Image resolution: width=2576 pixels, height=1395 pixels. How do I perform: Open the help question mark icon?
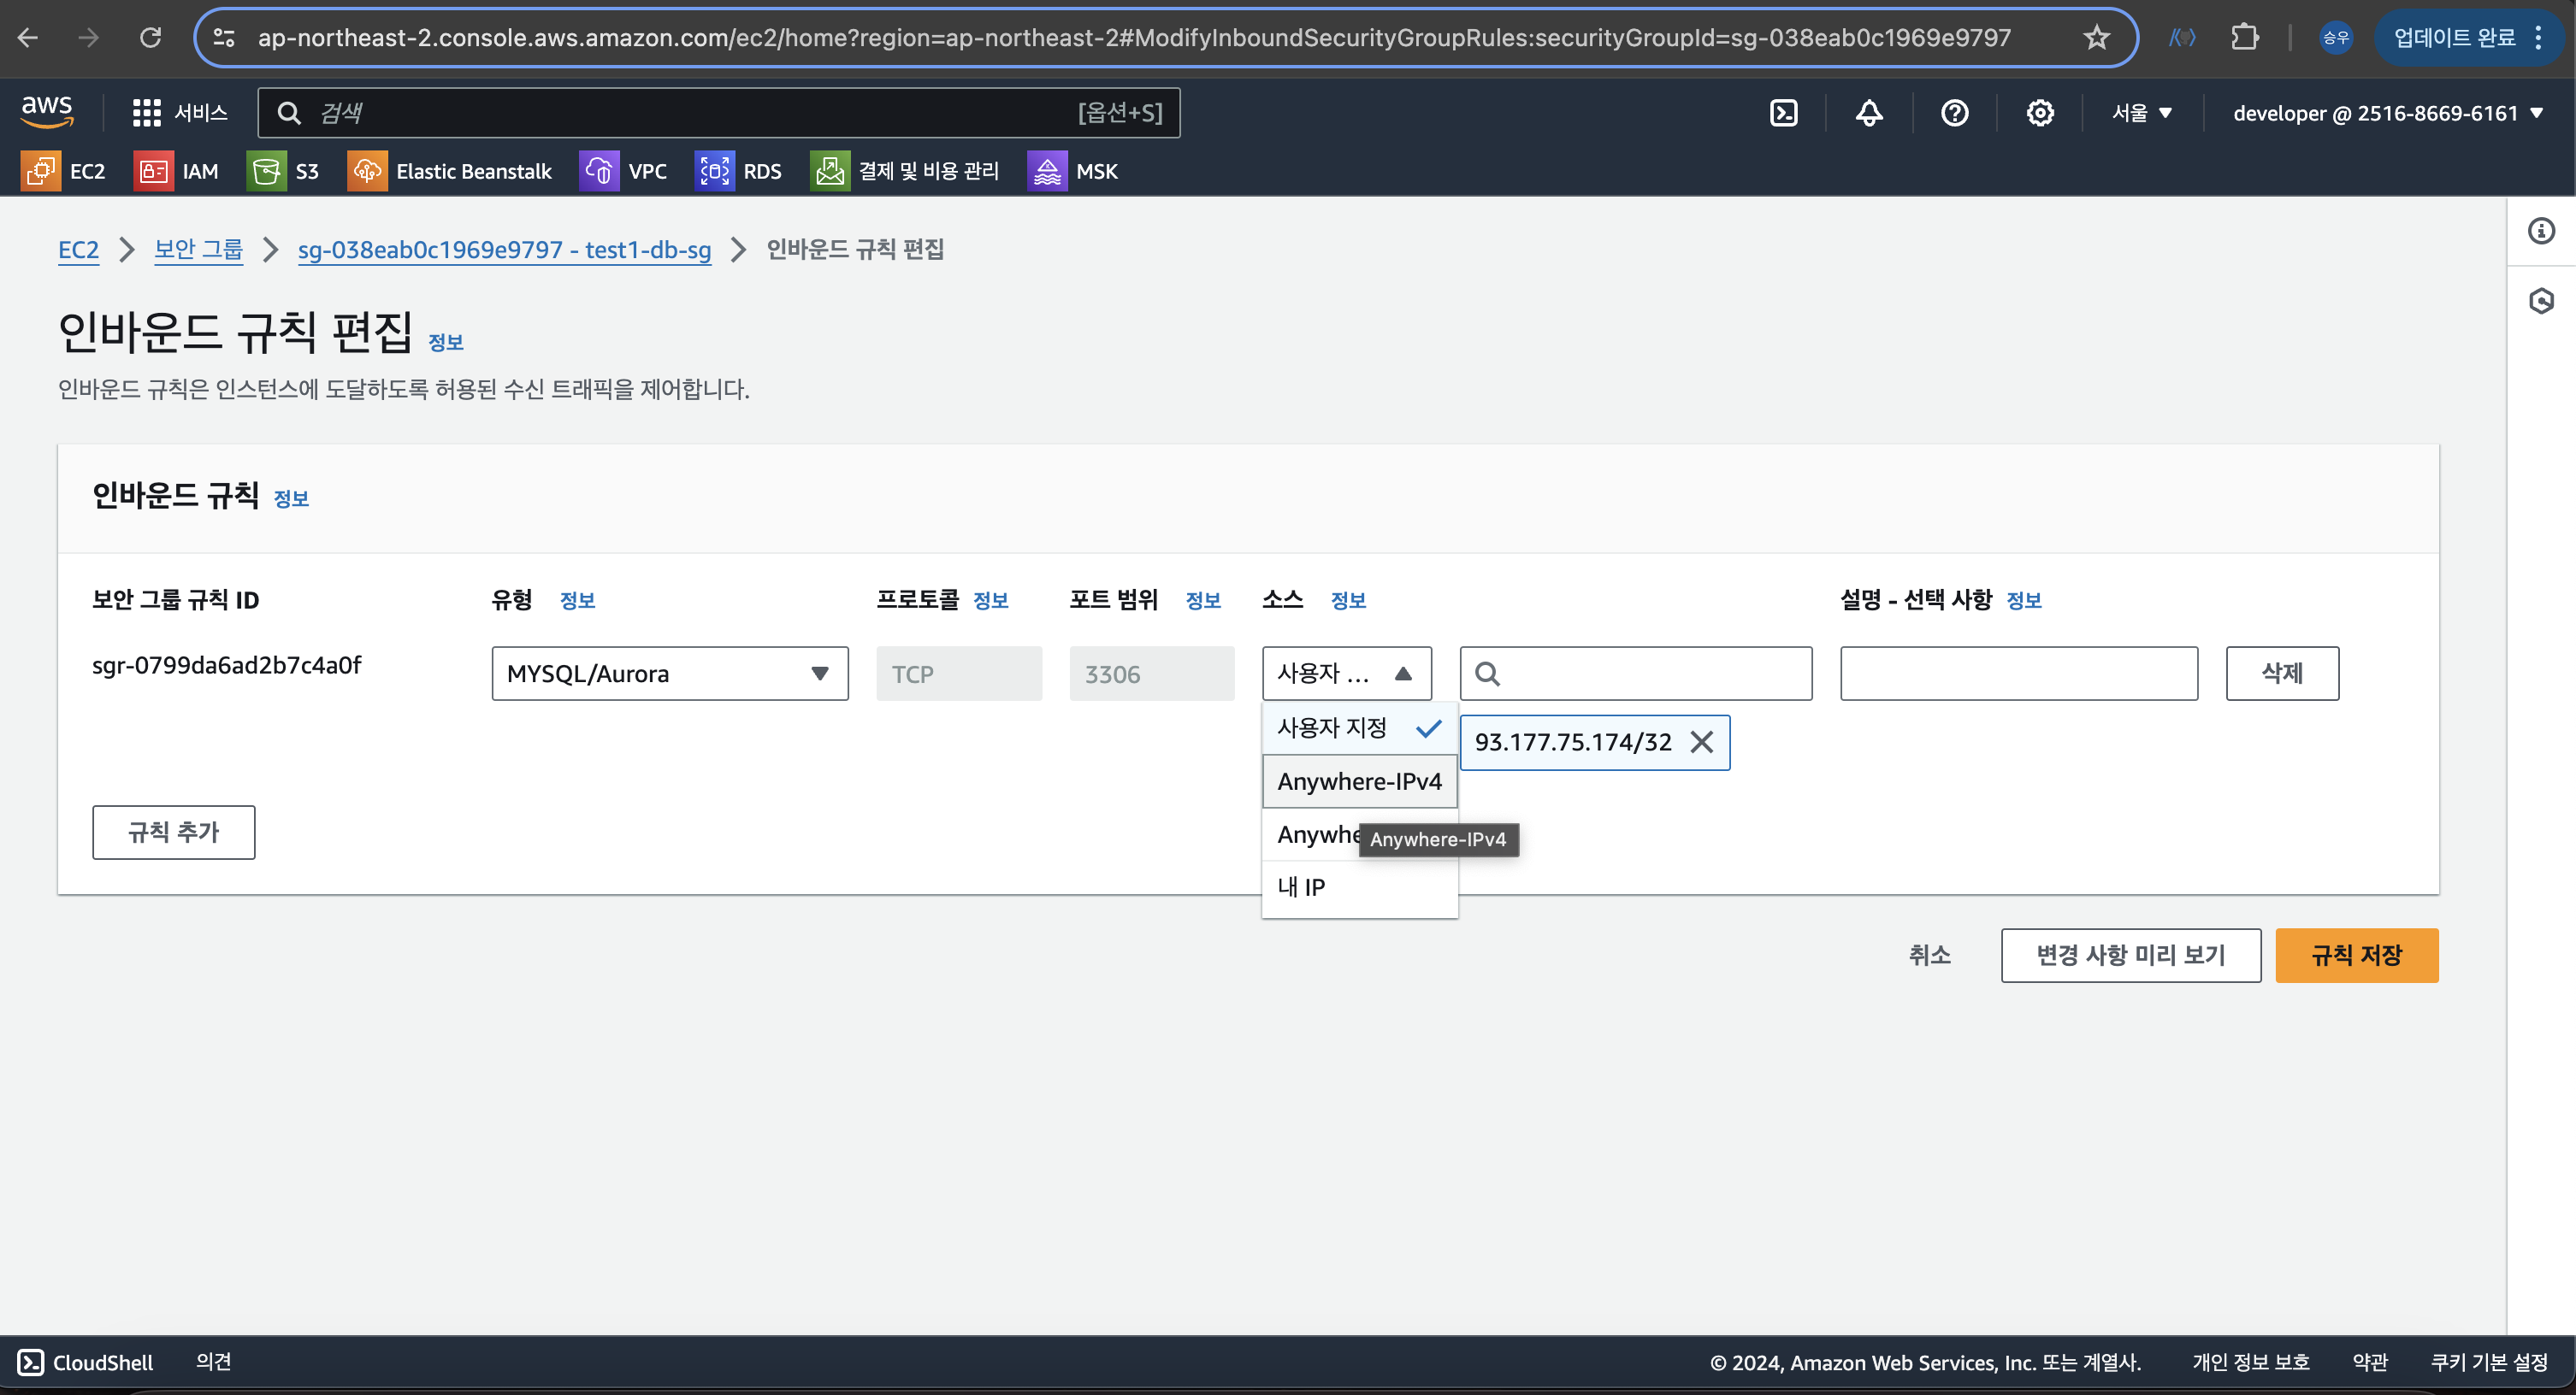[1954, 113]
